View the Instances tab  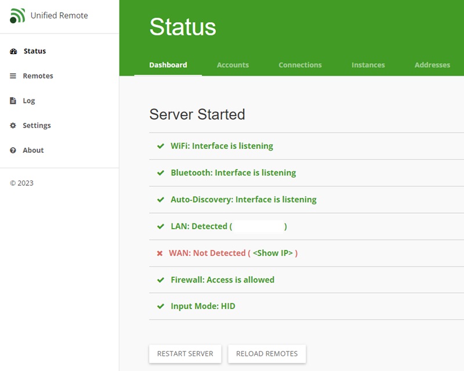pyautogui.click(x=368, y=65)
